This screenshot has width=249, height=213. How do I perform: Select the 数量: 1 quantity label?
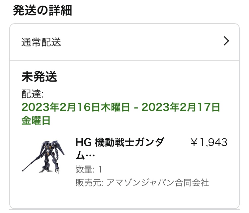tap(89, 169)
